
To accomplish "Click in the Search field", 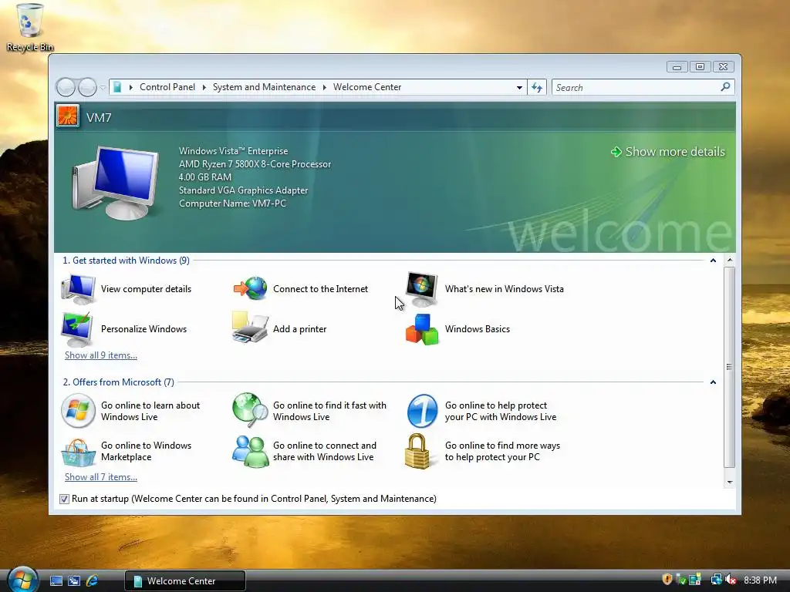I will click(636, 88).
